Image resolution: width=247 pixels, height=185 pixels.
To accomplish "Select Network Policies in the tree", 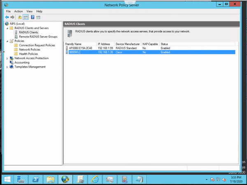I will point(29,49).
